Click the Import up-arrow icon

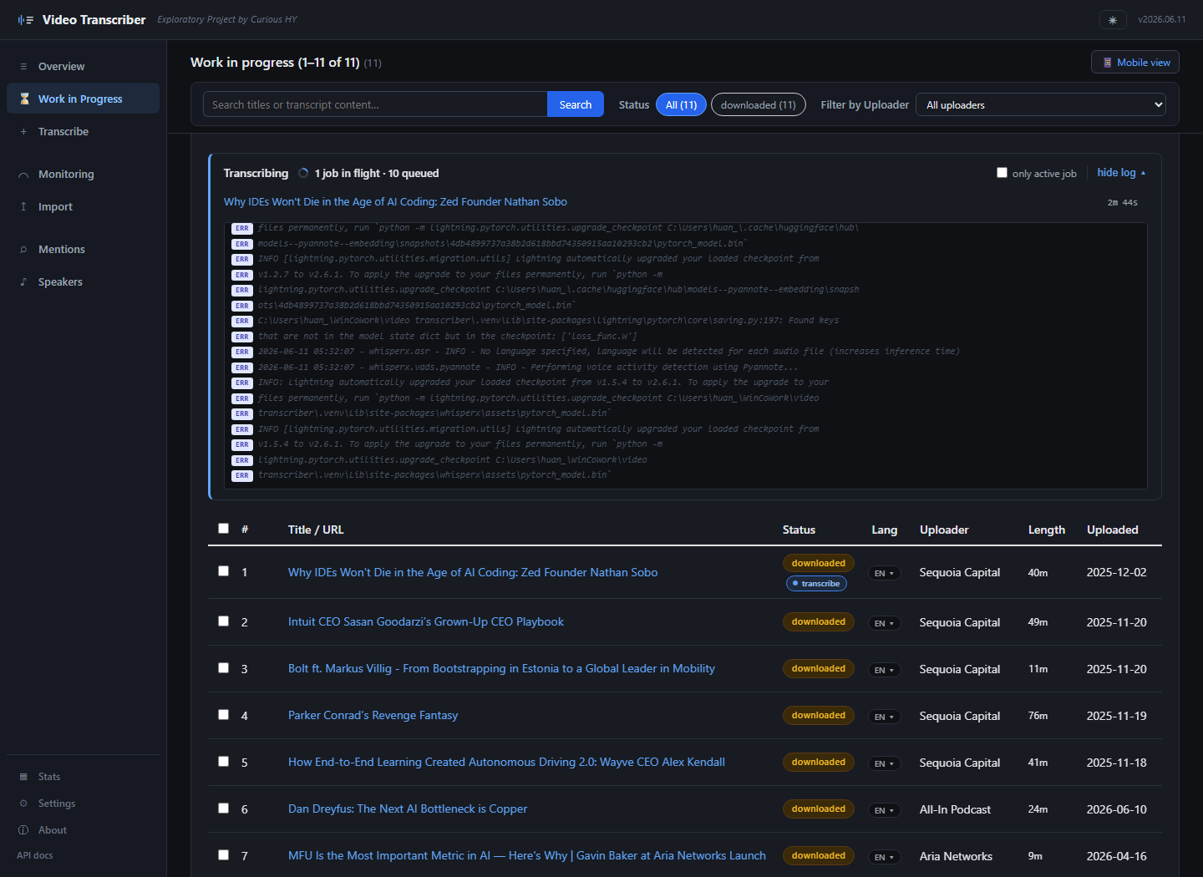coord(23,206)
